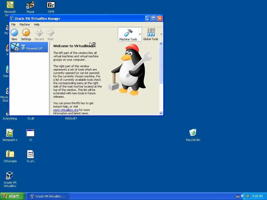Viewport: 267px width, 200px height.
Task: Click the Powered Off status text
Action: (34, 48)
